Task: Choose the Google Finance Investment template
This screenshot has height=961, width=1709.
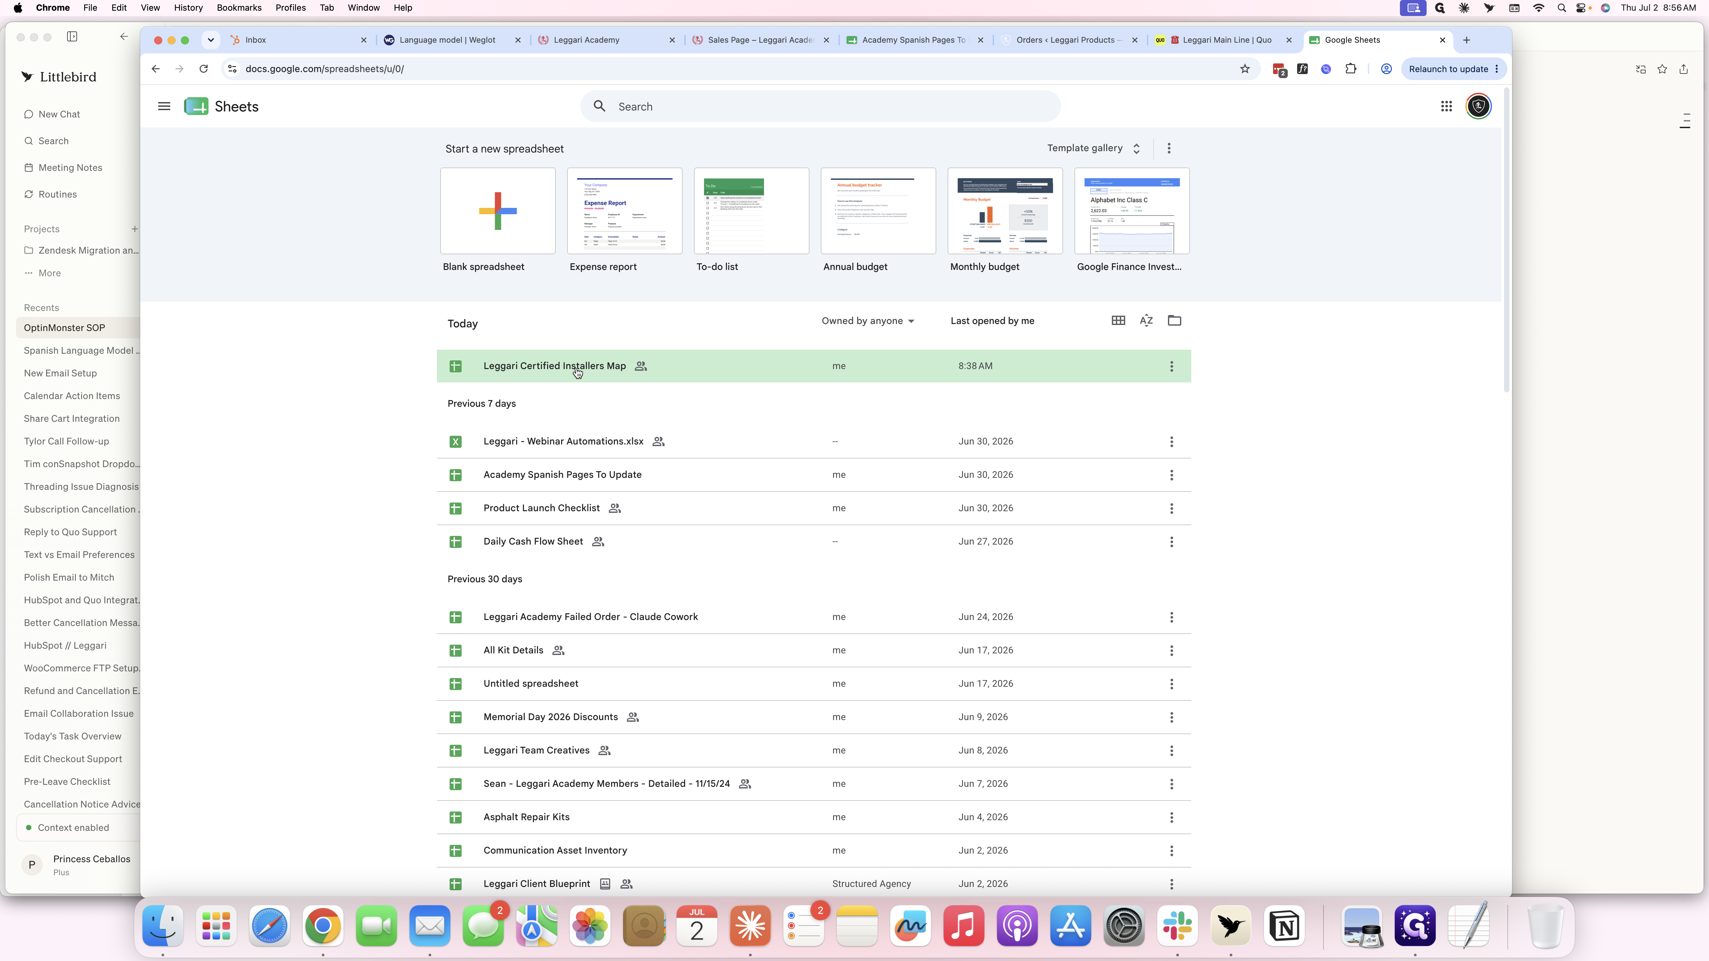Action: [x=1132, y=211]
